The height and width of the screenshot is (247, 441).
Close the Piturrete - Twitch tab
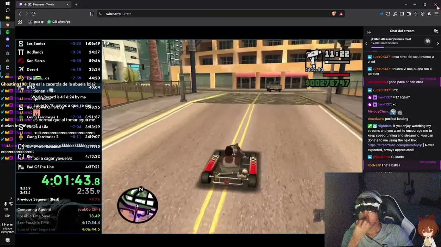point(68,4)
